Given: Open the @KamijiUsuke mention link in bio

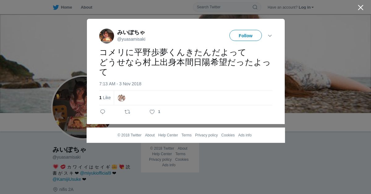Looking at the screenshot, I should pos(67,179).
